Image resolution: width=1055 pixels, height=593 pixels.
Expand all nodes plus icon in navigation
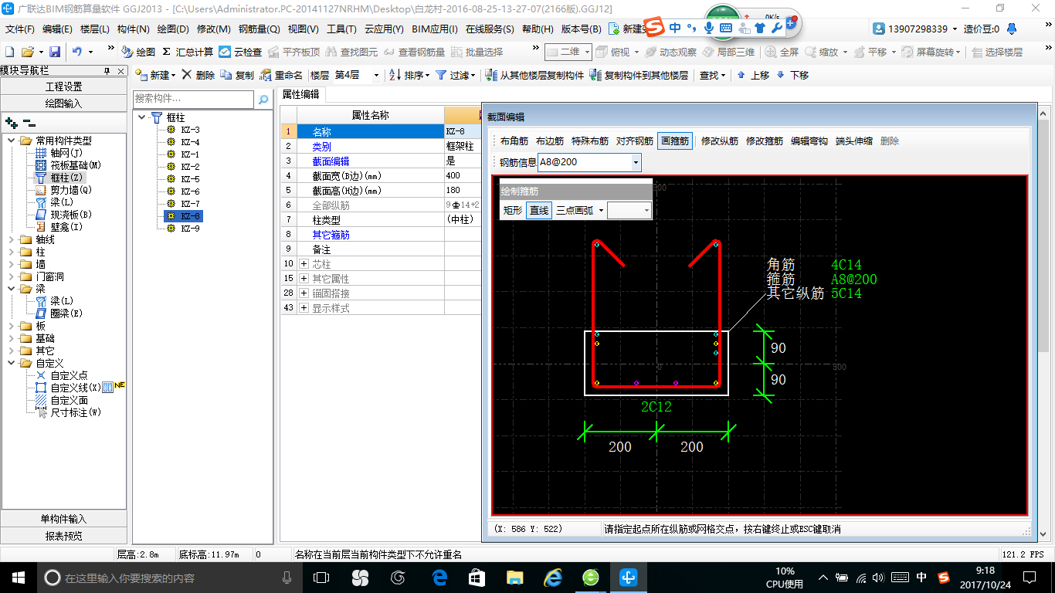tap(12, 122)
